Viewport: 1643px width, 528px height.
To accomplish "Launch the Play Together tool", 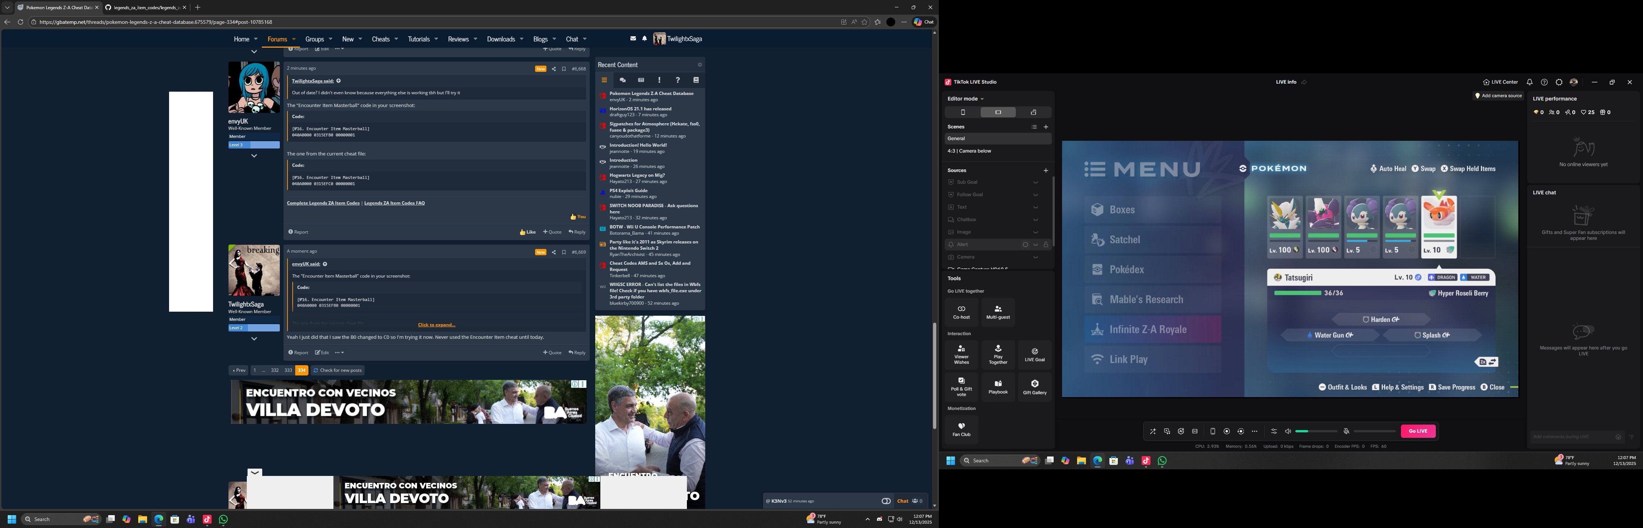I will [998, 355].
